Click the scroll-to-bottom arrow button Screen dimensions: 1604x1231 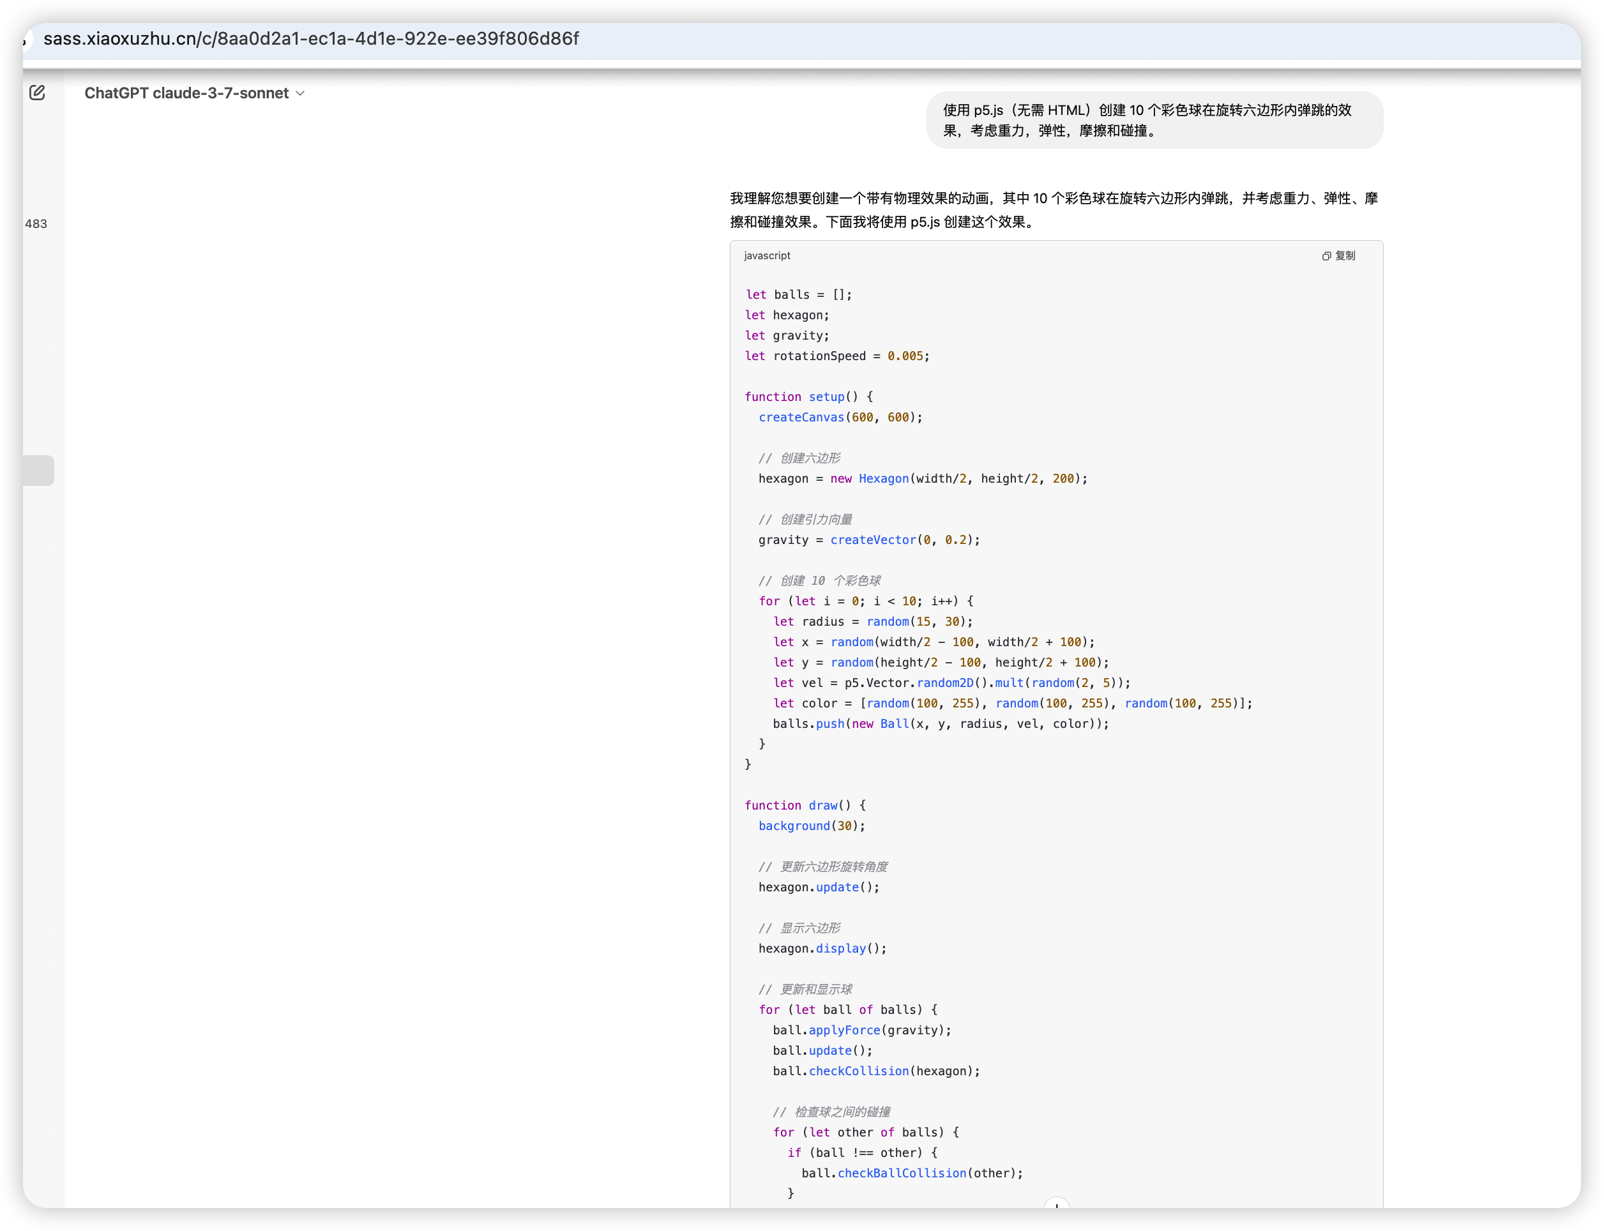coord(1056,1205)
